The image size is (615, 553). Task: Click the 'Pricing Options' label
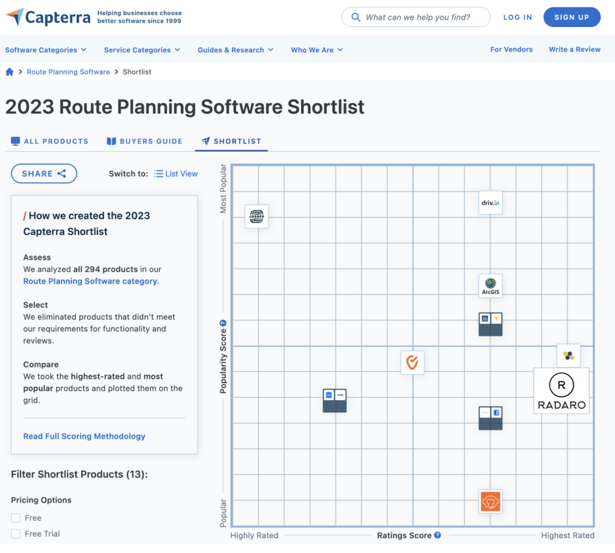point(41,500)
